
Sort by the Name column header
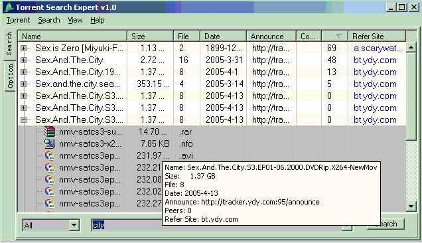click(72, 36)
